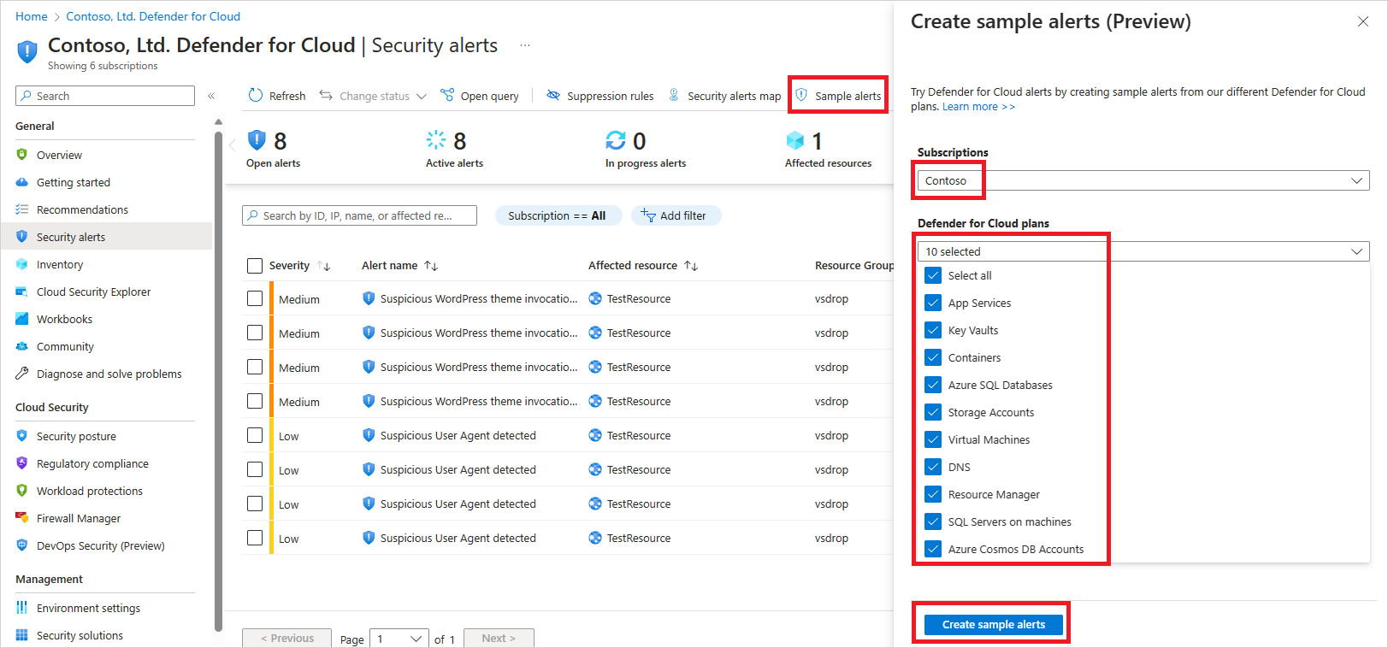
Task: Collapse the sidebar with the double chevron
Action: (211, 96)
